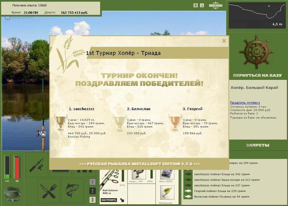Click the prize '466 700 руб., 25 000 руб.'
Image resolution: width=288 pixels, height=206 pixels.
87,133
